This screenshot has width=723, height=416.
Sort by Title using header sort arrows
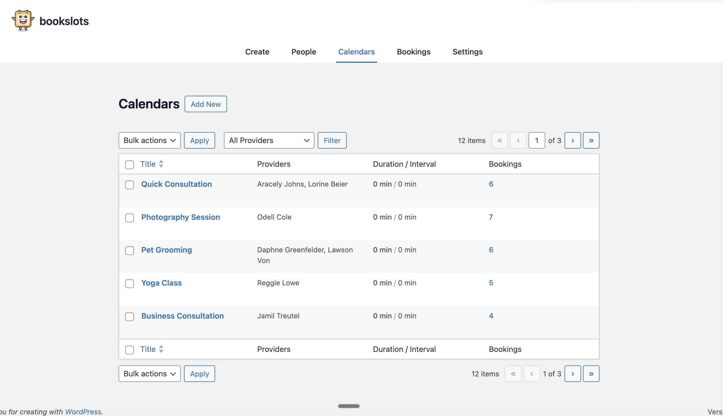pos(161,164)
